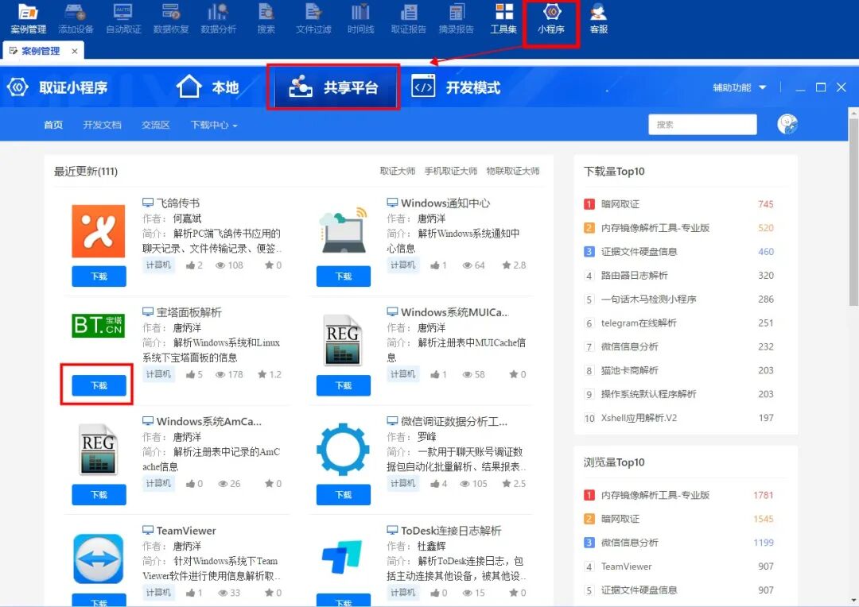Open 小程序 toolbar icon

point(551,18)
